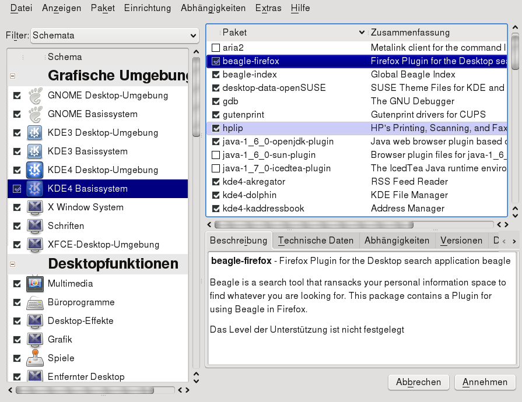Switch to the Abhängigkeiten tab

point(397,241)
